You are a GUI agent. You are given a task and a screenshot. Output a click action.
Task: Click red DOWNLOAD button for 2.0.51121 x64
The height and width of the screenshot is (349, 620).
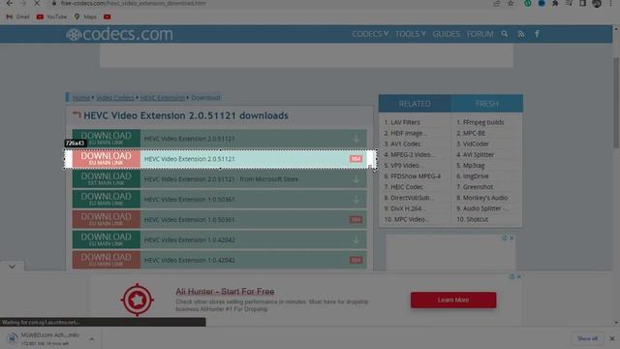click(106, 159)
